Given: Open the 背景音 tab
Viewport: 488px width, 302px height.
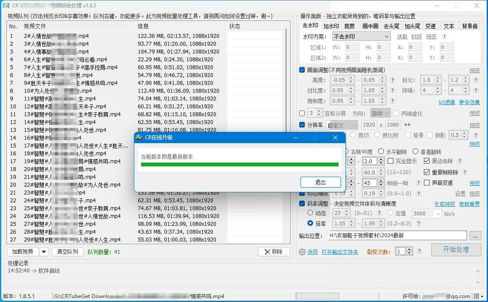Looking at the screenshot, I should point(470,26).
